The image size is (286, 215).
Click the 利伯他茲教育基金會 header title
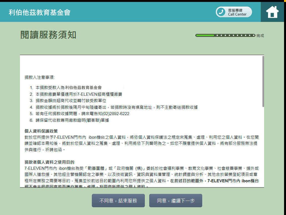(x=39, y=12)
